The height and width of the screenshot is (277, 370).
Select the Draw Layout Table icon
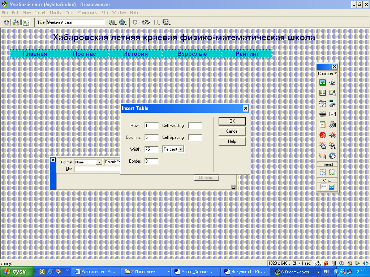click(x=332, y=172)
